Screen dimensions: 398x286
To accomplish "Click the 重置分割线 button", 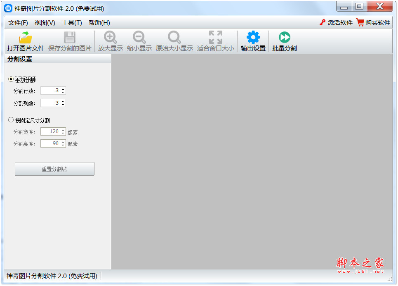I will tap(54, 169).
